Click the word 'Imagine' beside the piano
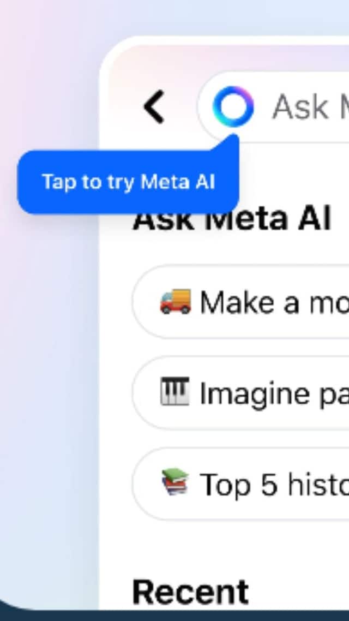The image size is (349, 621). click(x=255, y=394)
